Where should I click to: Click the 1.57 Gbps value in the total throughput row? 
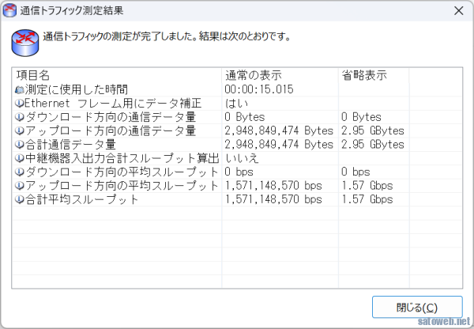click(367, 199)
